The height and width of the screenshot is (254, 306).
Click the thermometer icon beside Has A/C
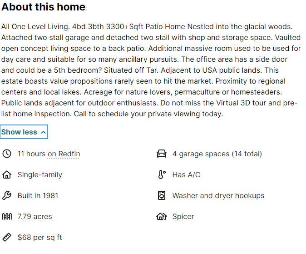tap(162, 174)
